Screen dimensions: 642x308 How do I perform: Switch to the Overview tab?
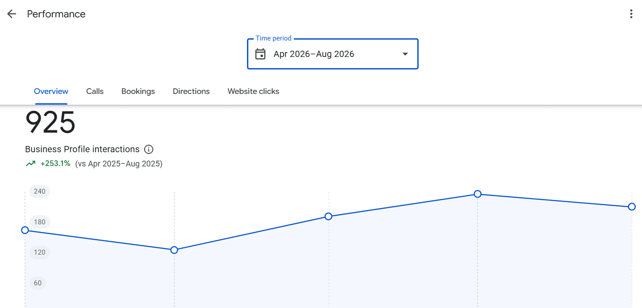pos(51,91)
